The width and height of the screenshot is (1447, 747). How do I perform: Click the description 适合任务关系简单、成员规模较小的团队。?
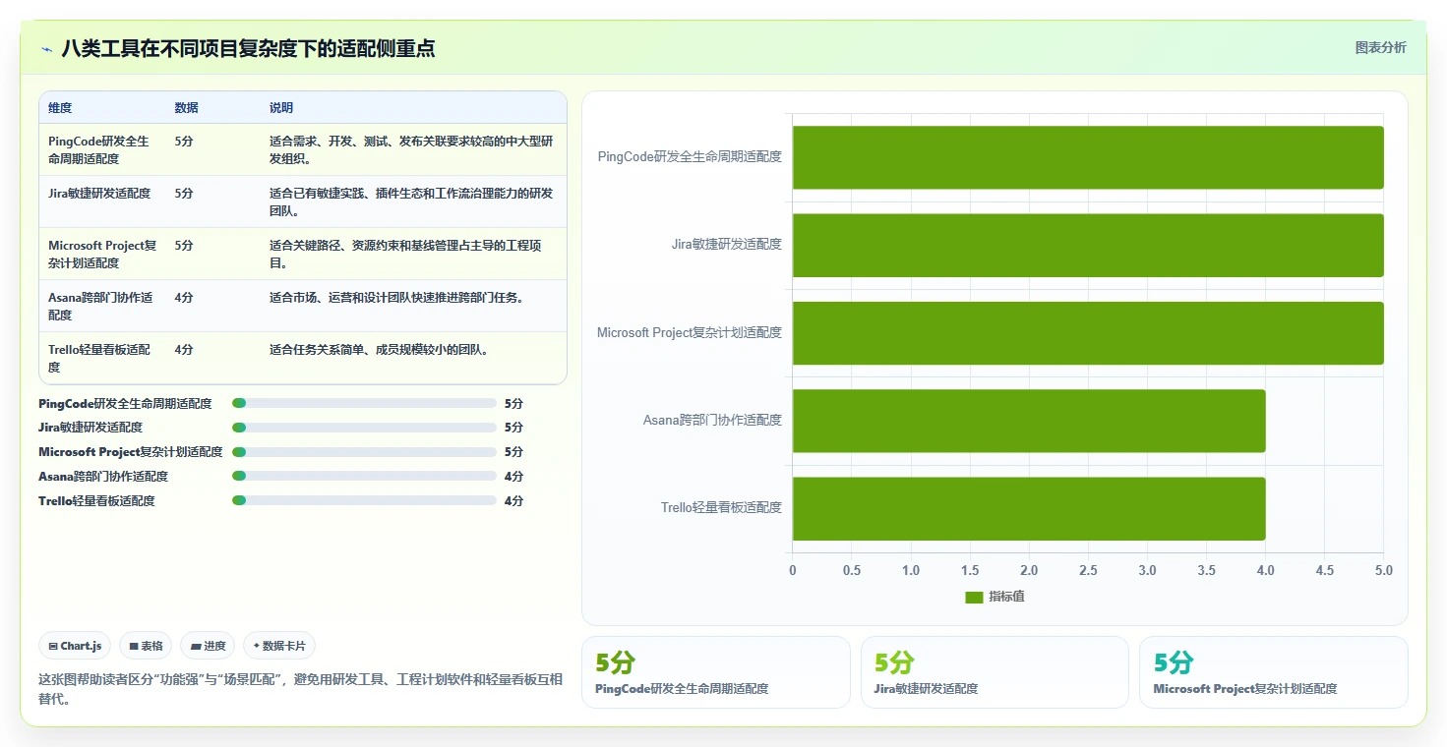pos(379,349)
